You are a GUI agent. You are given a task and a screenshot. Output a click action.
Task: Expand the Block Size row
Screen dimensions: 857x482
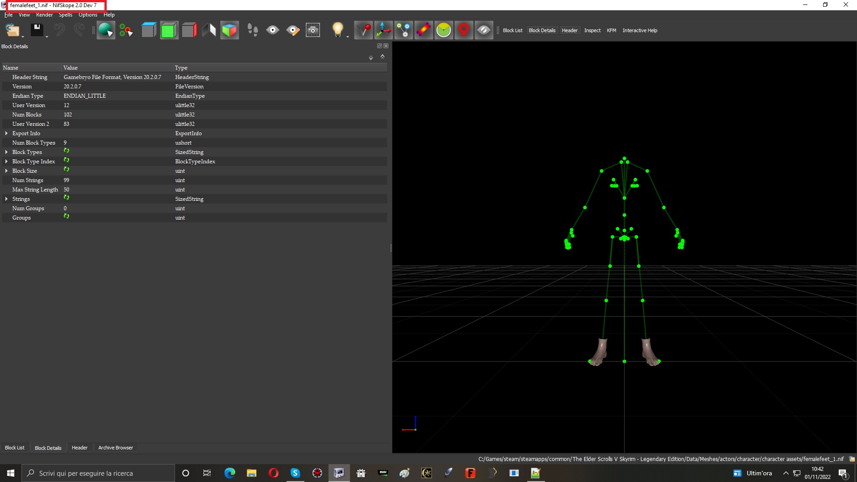[x=6, y=171]
